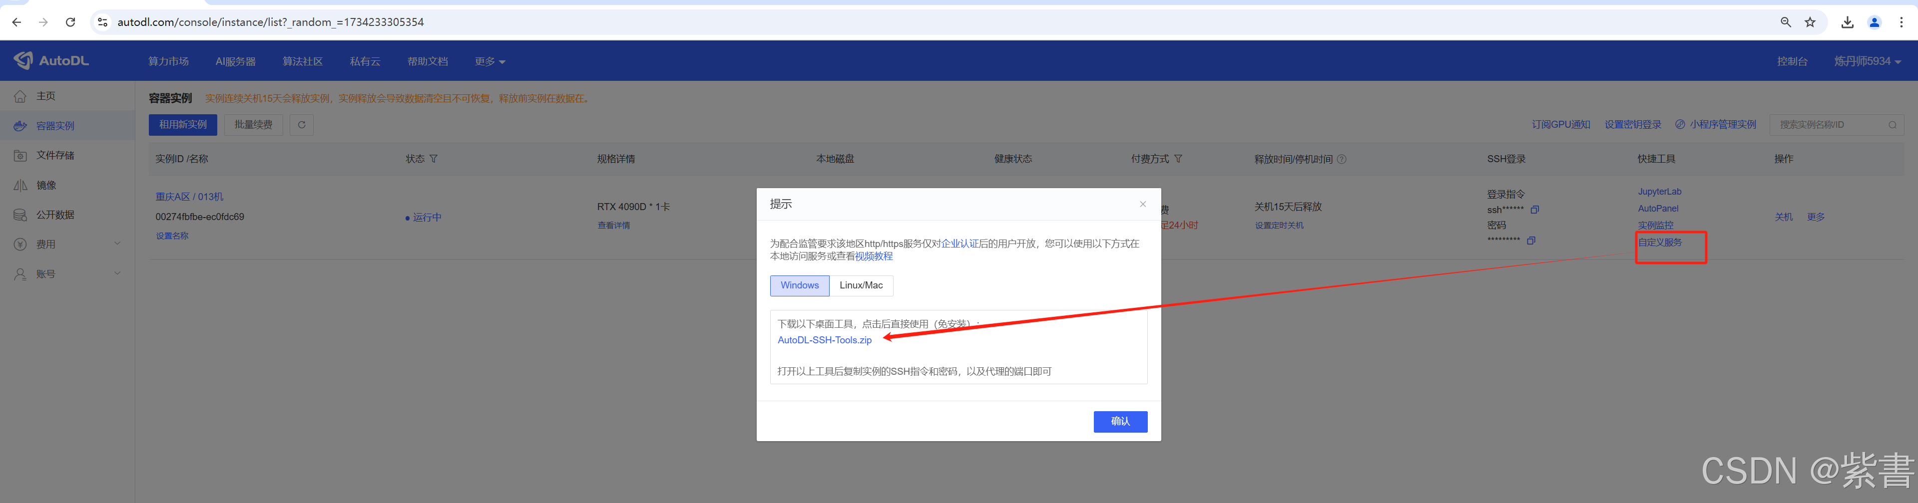Click the refresh icon next to 批量续费
The height and width of the screenshot is (503, 1918).
click(x=302, y=125)
